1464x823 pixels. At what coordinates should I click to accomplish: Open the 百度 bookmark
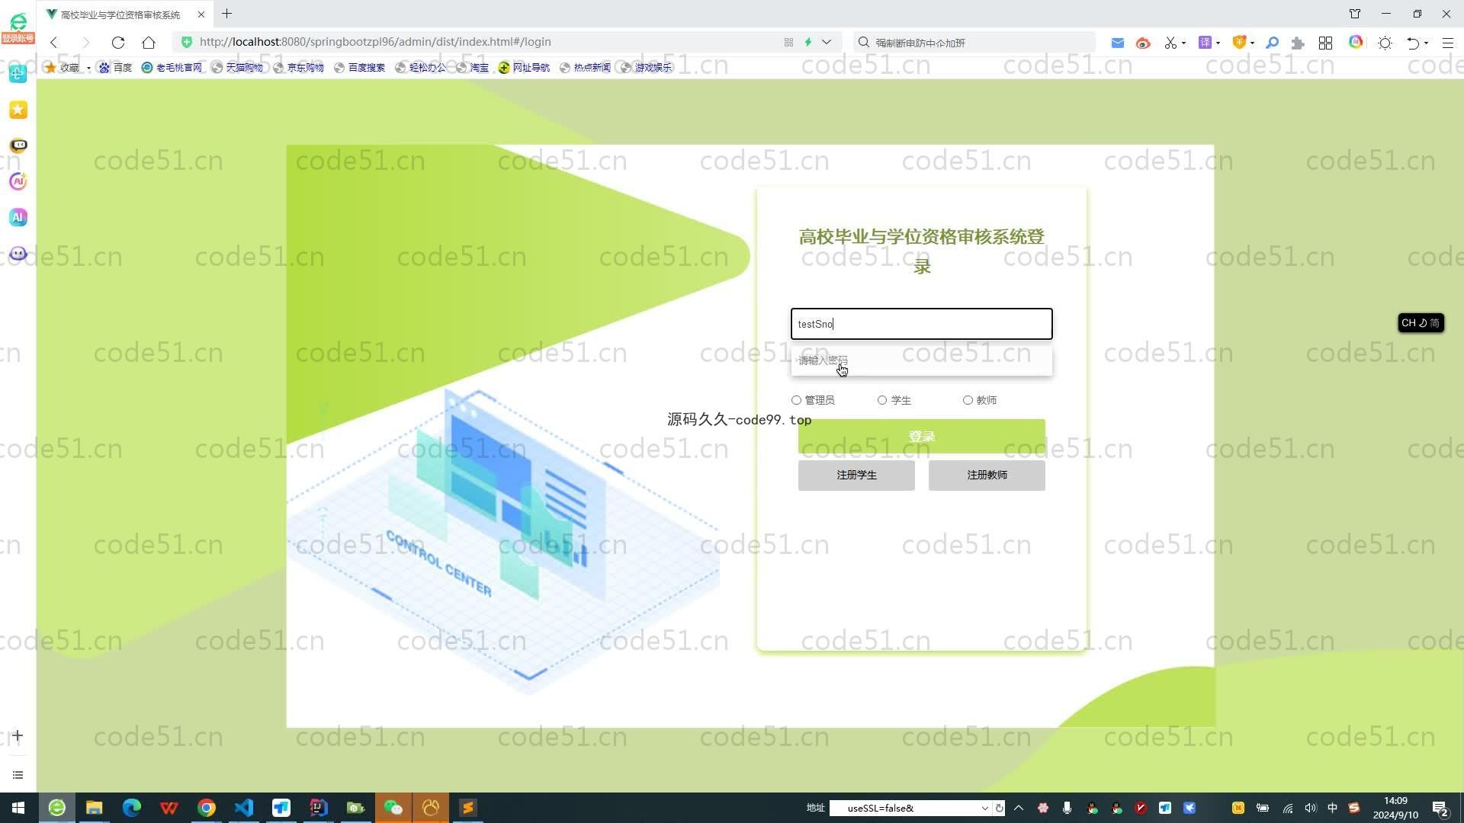(x=115, y=67)
